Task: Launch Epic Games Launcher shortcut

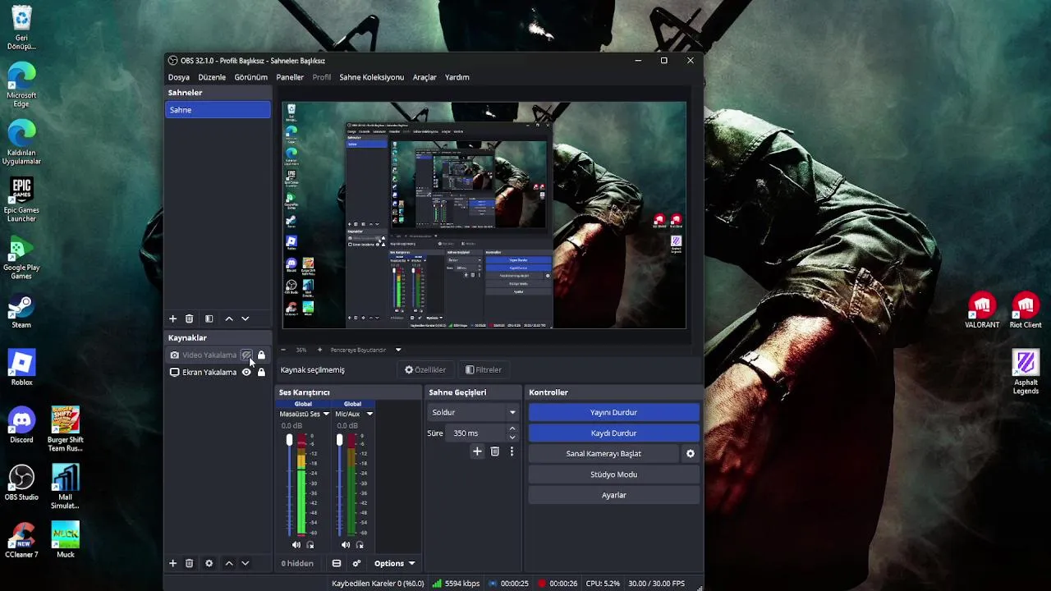Action: pos(21,199)
